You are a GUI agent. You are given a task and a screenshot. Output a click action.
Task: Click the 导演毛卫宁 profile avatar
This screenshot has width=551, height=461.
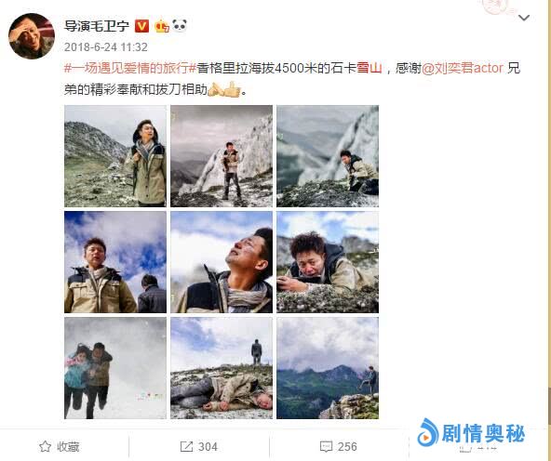pos(32,36)
